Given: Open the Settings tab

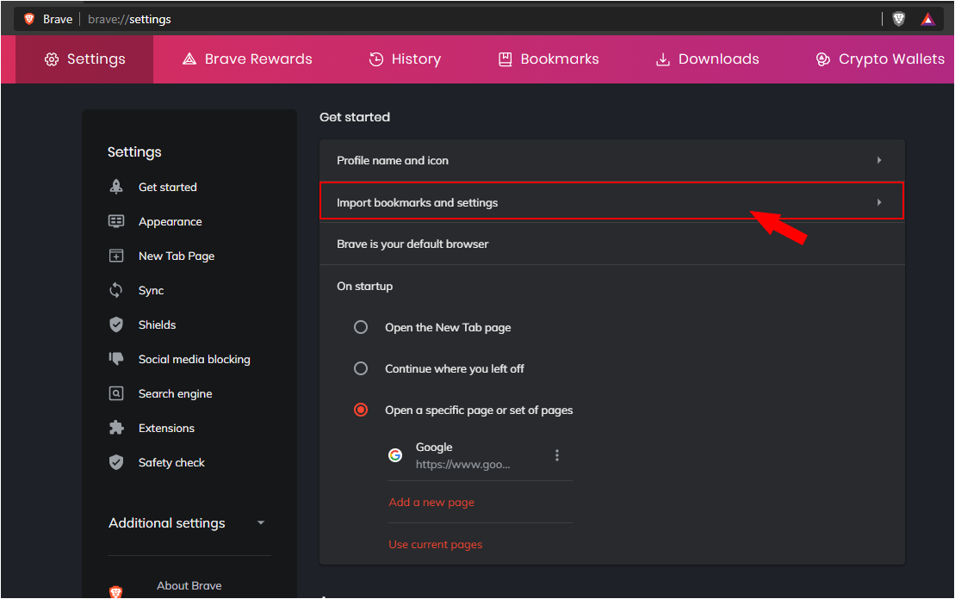Looking at the screenshot, I should click(x=84, y=59).
